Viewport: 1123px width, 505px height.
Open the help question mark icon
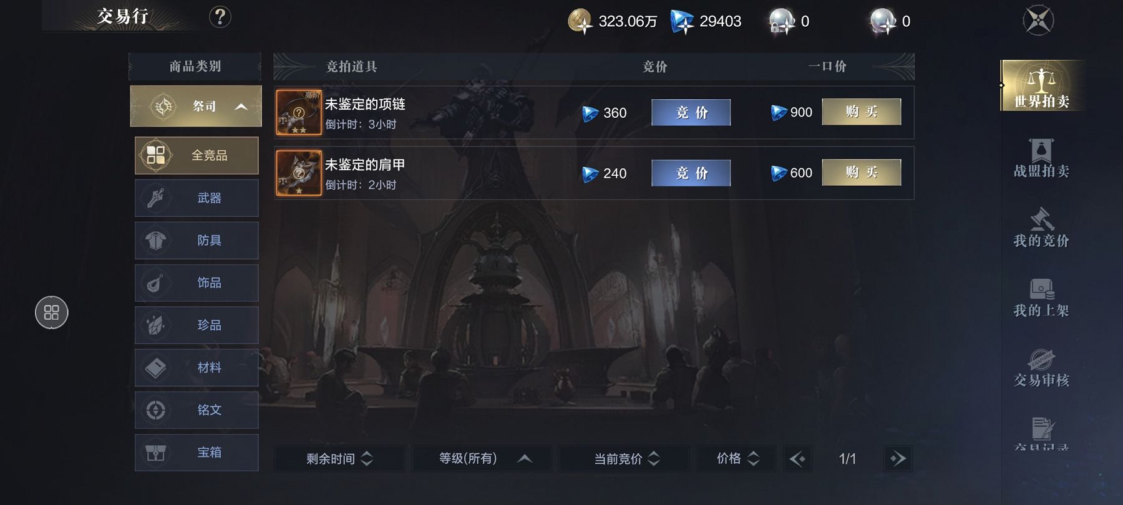tap(220, 17)
